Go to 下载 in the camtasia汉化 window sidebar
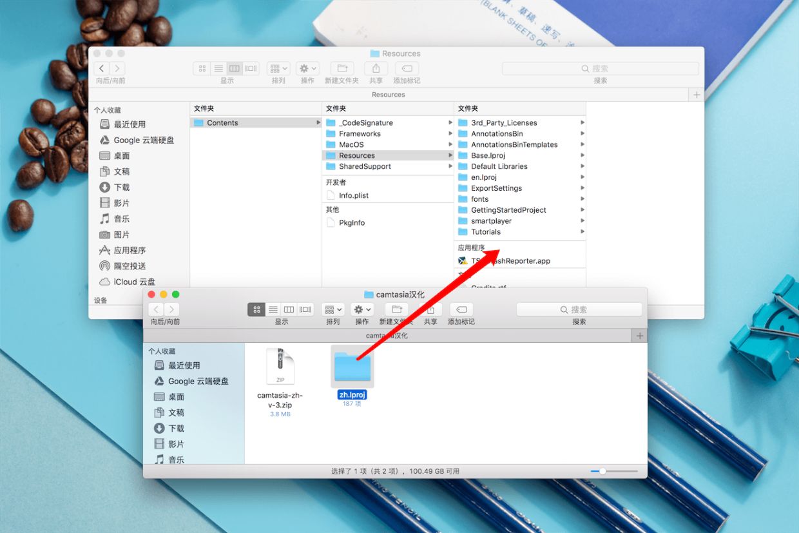Viewport: 799px width, 533px height. [x=169, y=428]
